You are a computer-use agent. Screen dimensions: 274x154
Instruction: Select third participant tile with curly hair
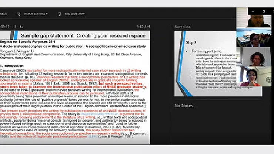click(254, 57)
